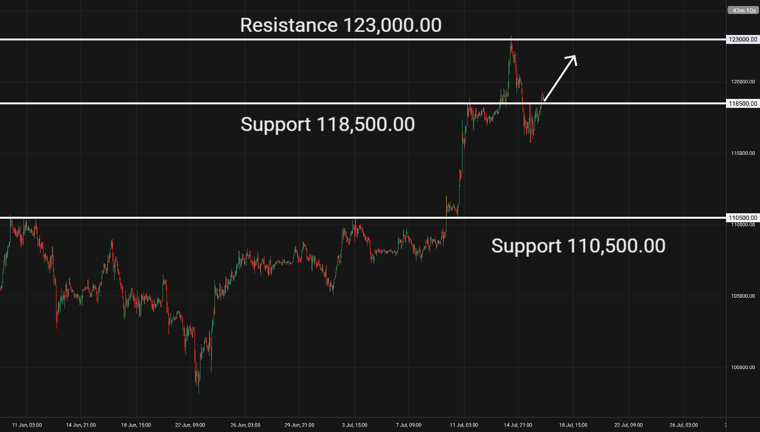Select the Support 118,500.00 text label

tap(327, 124)
